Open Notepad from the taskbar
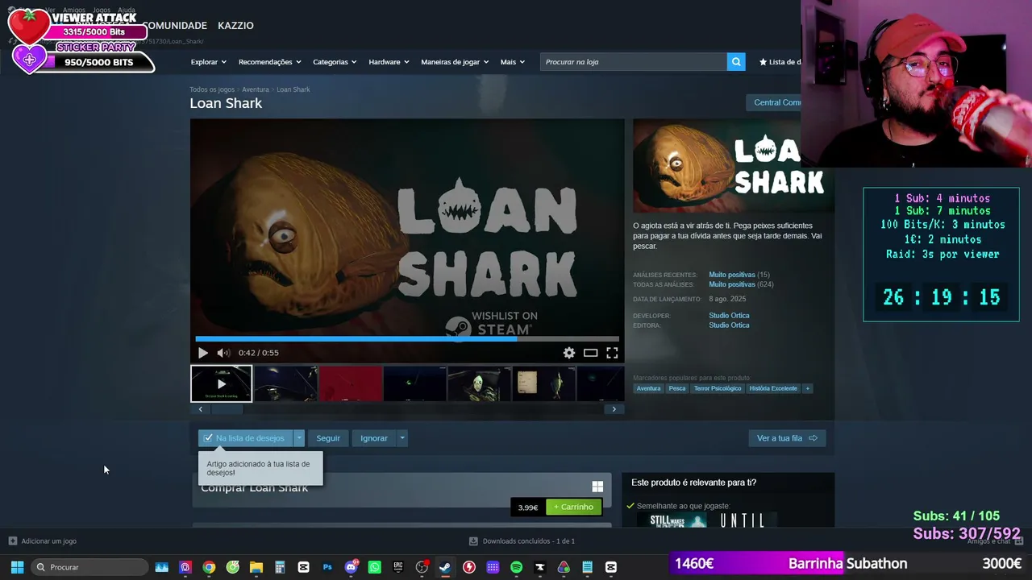This screenshot has width=1032, height=580. [587, 567]
